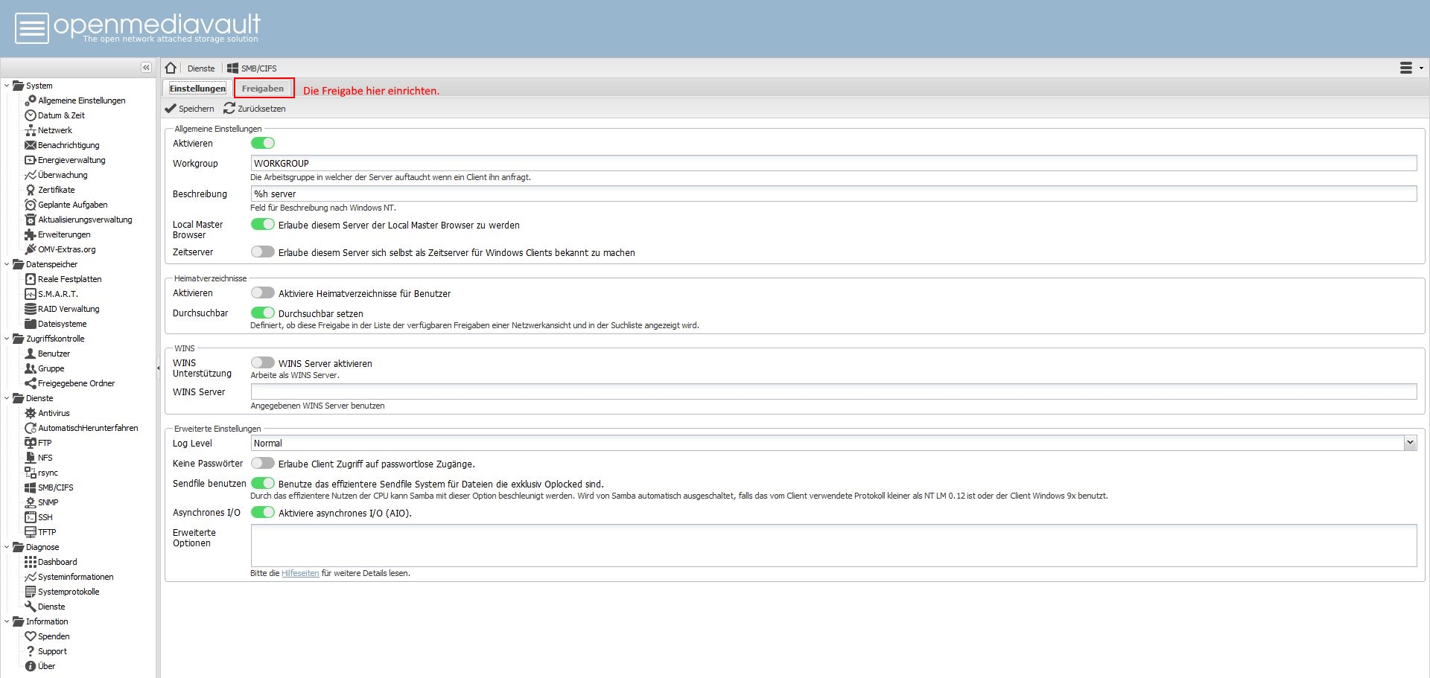Open the top-right hamburger menu dropdown
Image resolution: width=1430 pixels, height=678 pixels.
click(x=1411, y=68)
